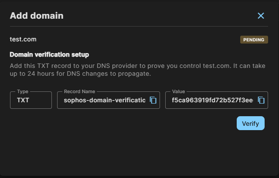The image size is (279, 178).
Task: Click the sophos-domain-verification text
Action: click(105, 100)
